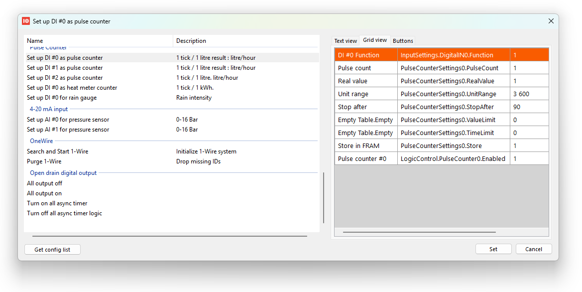Click the grid view horizontal scrollbar

(419, 232)
